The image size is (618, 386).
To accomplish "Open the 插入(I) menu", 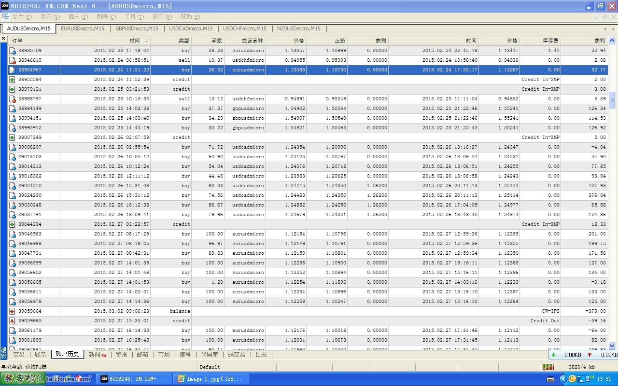I will [78, 17].
